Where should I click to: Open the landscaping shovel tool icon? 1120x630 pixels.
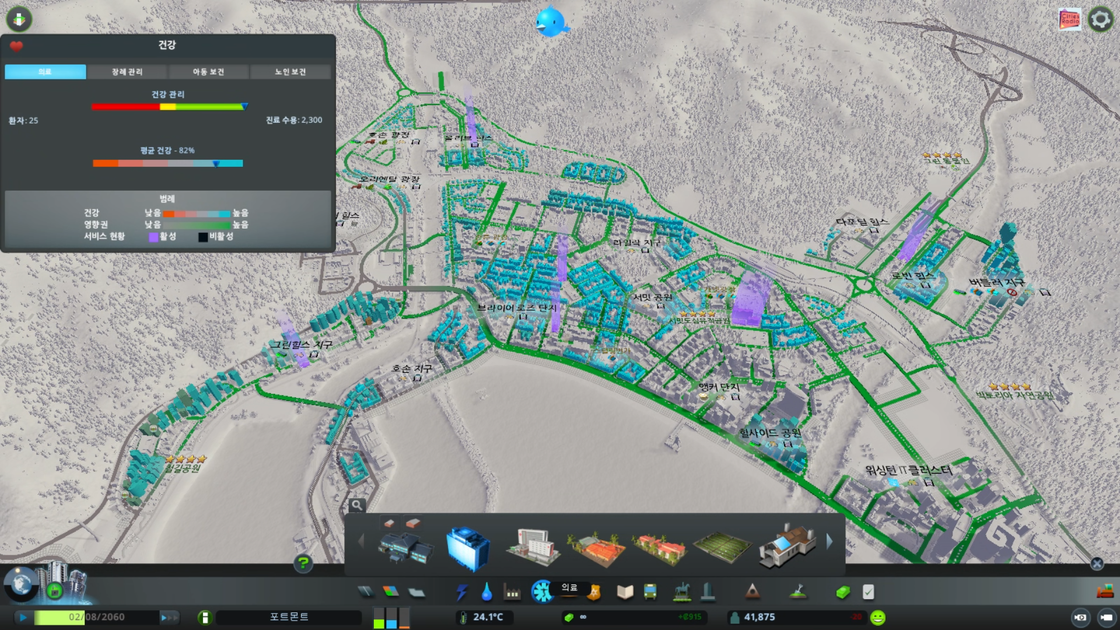click(x=798, y=592)
